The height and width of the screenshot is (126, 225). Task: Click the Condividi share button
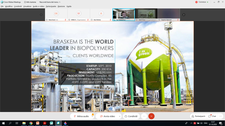131,116
